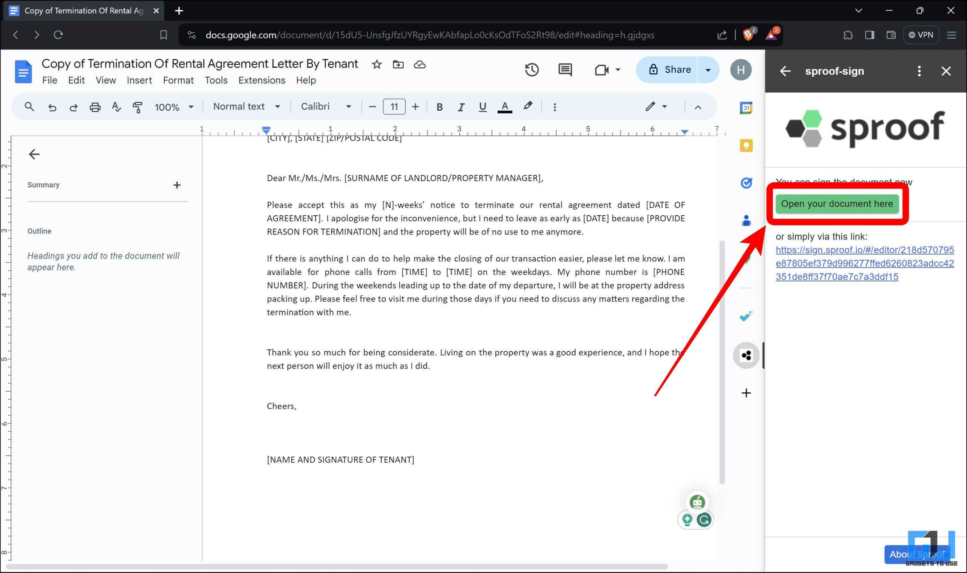This screenshot has width=967, height=573.
Task: Open the Google account avatar H
Action: tap(741, 70)
